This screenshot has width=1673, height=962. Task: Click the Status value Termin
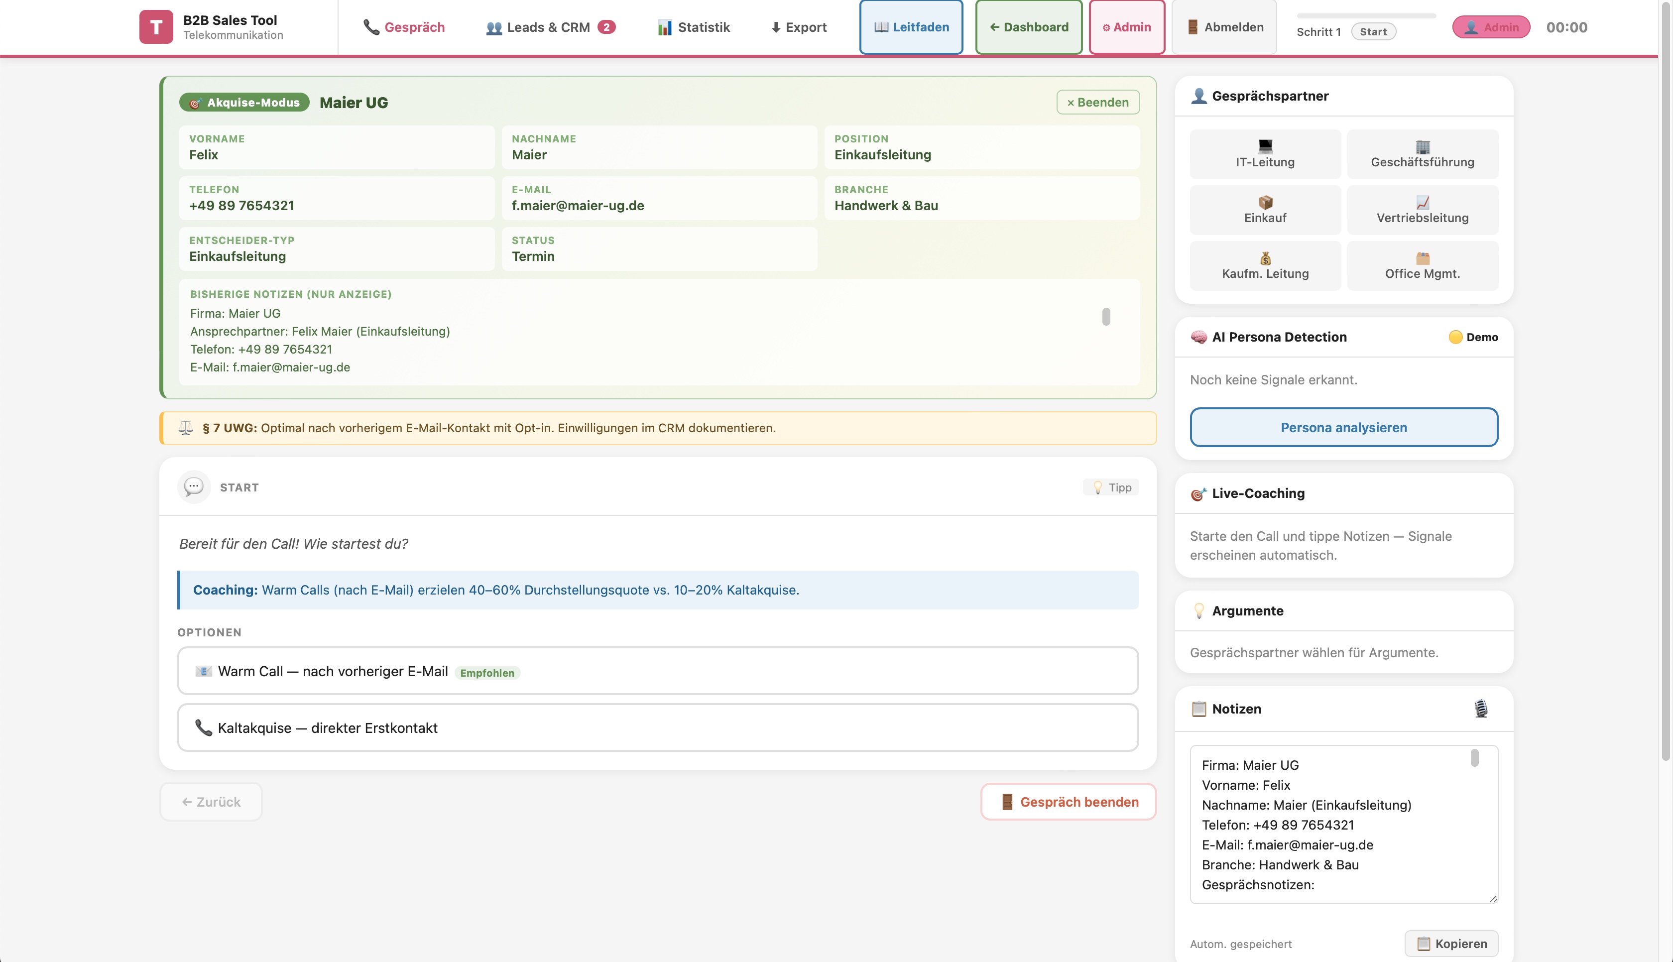click(x=532, y=256)
